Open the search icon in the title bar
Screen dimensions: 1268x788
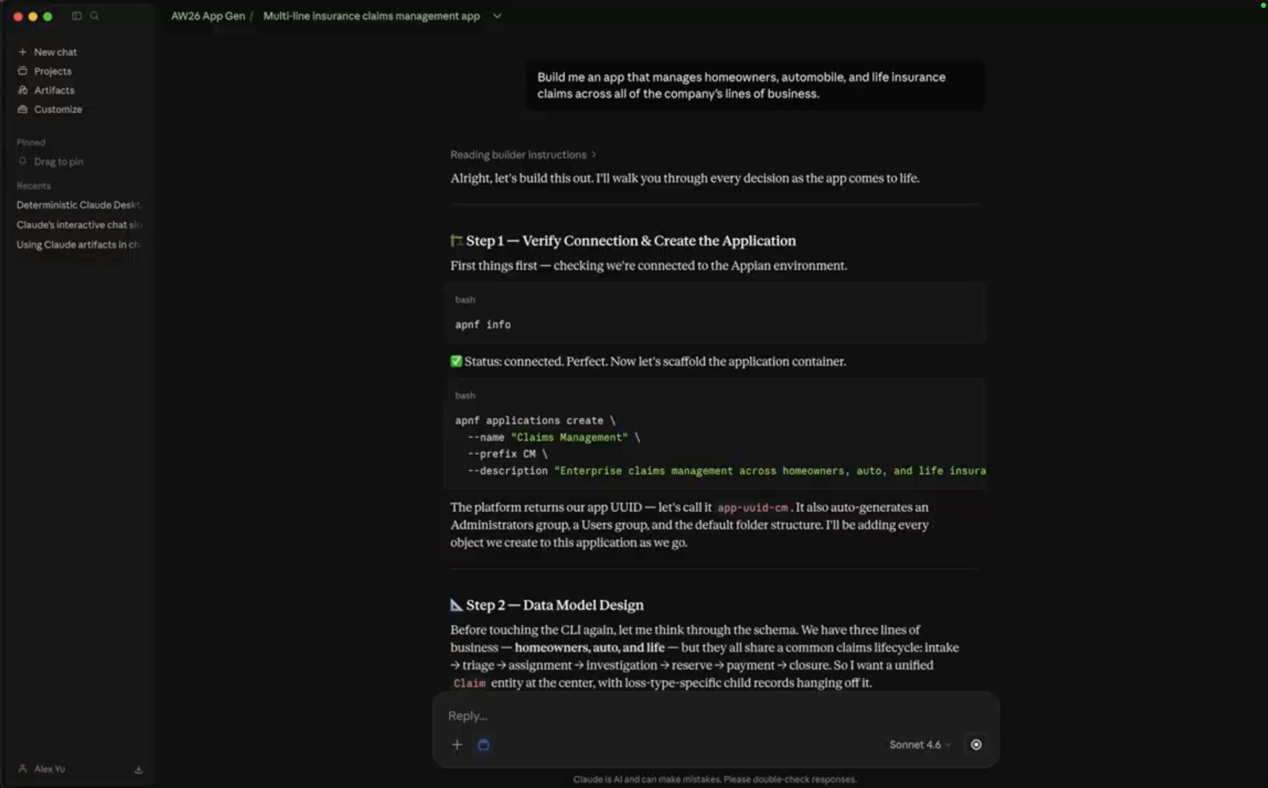coord(95,16)
